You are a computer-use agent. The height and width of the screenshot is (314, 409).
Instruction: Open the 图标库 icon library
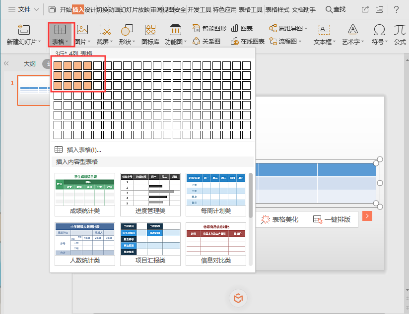point(150,34)
